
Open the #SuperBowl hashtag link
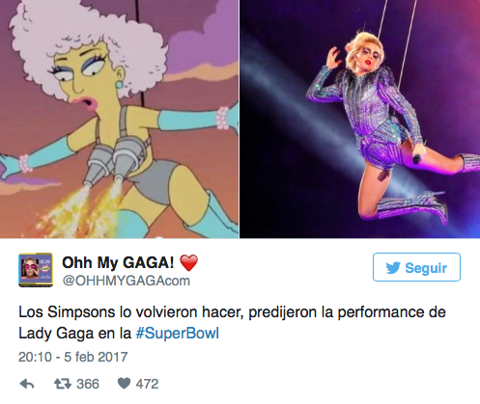pyautogui.click(x=178, y=333)
